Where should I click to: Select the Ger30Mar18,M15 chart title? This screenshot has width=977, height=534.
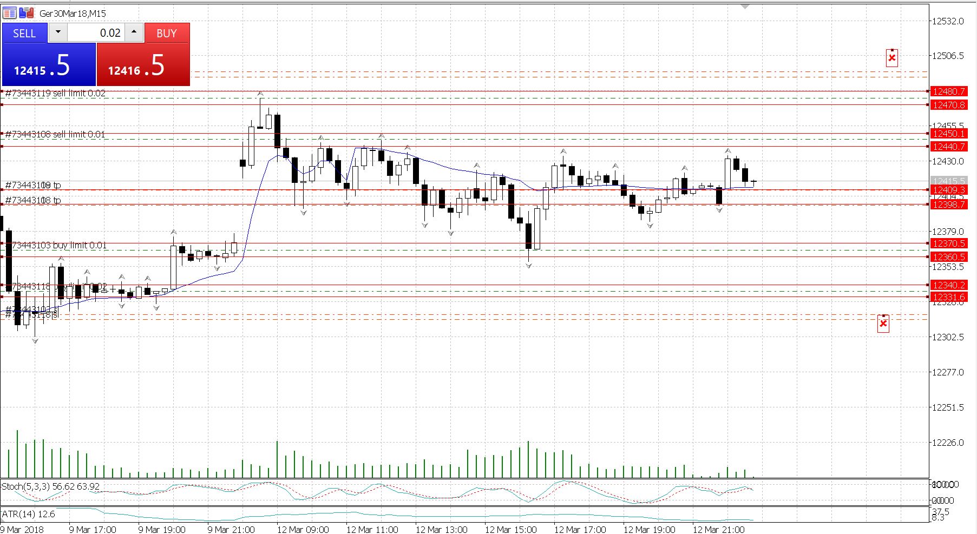pyautogui.click(x=73, y=14)
